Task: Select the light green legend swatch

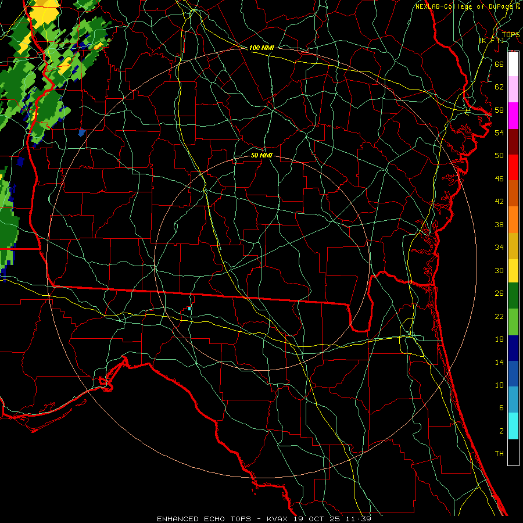Action: click(513, 322)
